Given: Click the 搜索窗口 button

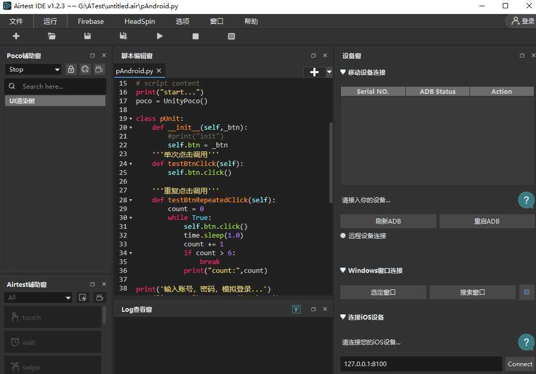Looking at the screenshot, I should (x=472, y=292).
